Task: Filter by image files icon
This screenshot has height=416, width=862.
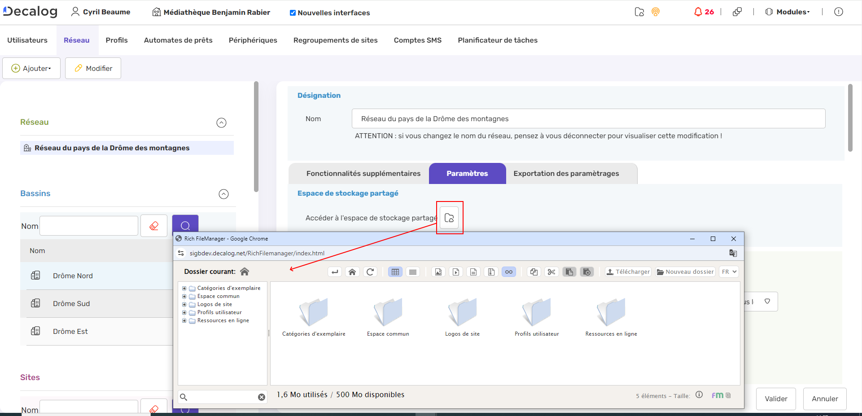Action: pos(438,272)
